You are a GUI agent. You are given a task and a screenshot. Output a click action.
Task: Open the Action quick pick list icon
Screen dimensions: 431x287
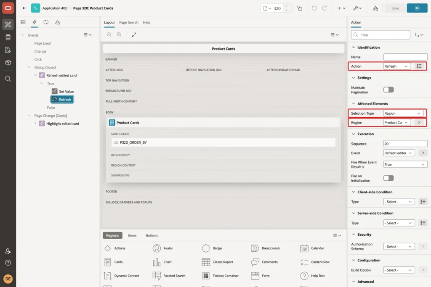[419, 66]
